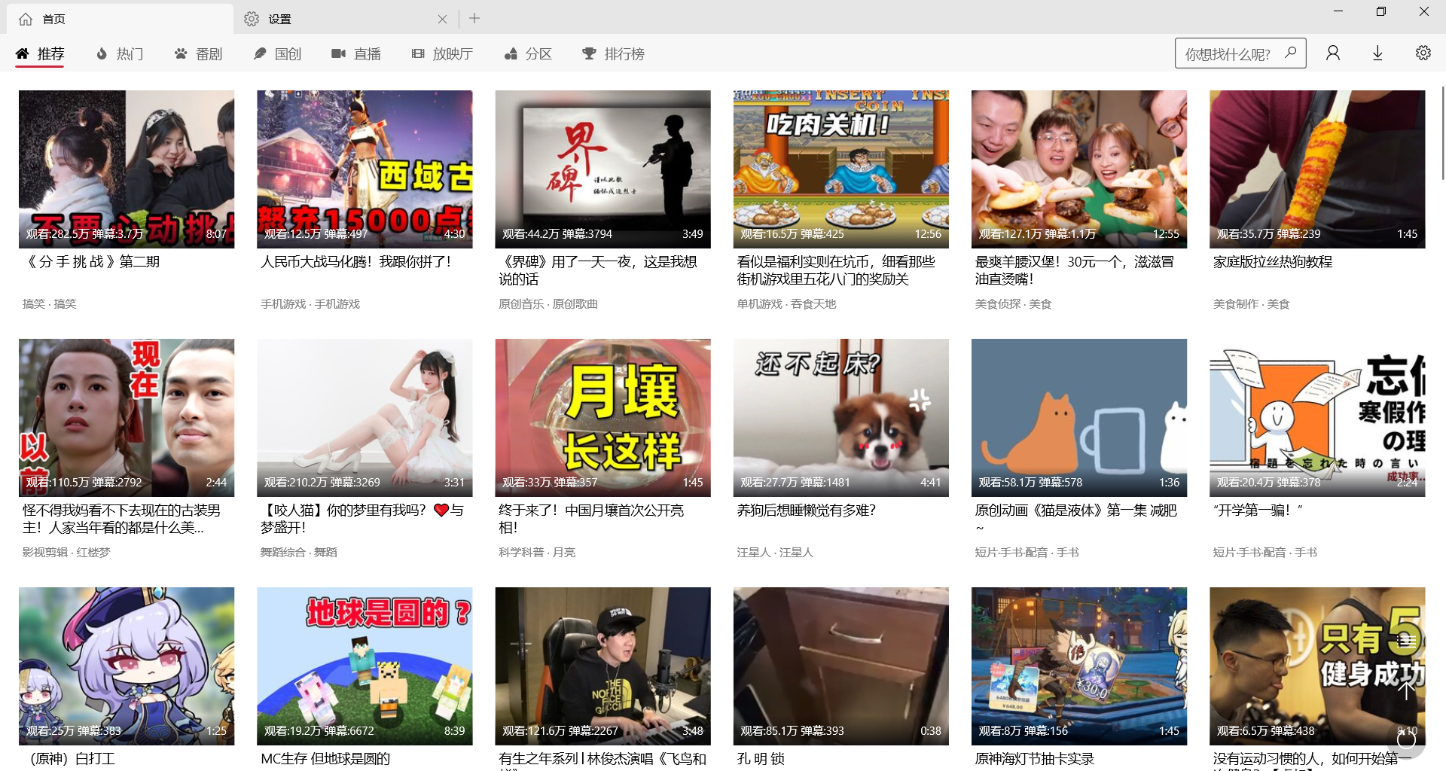The width and height of the screenshot is (1446, 771).
Task: Click the 你想找什么呢 search box
Action: point(1228,53)
